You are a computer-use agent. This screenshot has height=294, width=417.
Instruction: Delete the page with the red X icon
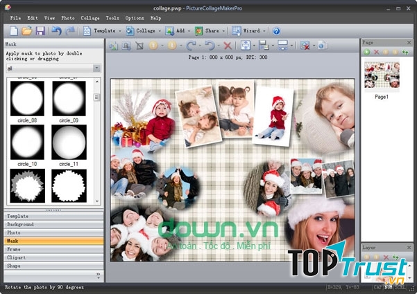pyautogui.click(x=377, y=52)
